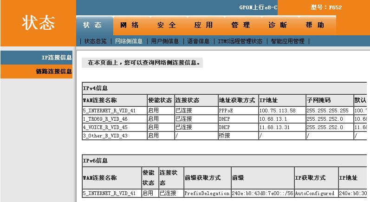Click the ITMS远程管理状态 submenu link
Screen dimensions: 370x202
coord(240,41)
